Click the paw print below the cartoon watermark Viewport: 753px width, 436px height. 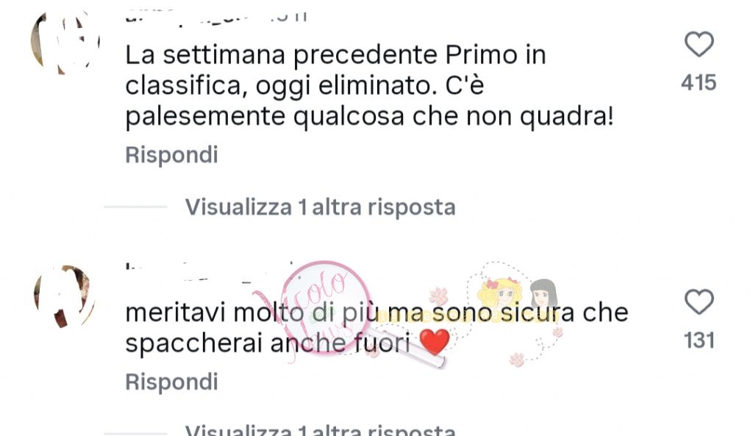coord(517,360)
